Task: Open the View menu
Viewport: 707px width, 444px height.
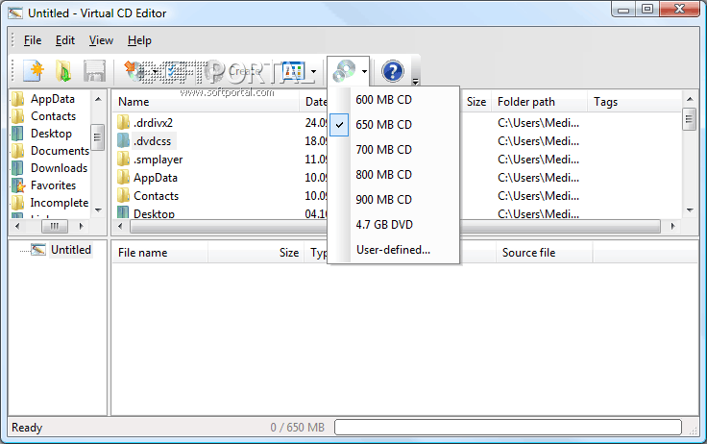Action: click(101, 40)
